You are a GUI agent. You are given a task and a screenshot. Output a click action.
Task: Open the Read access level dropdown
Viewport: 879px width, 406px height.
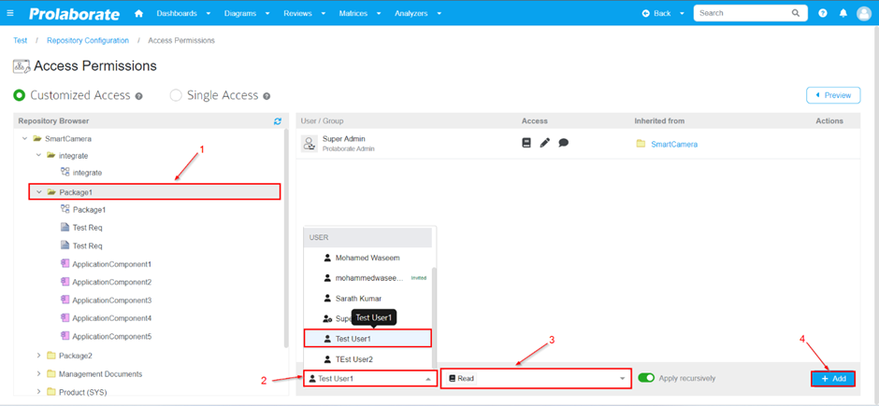pos(537,379)
